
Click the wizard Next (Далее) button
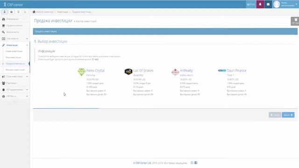tap(288, 115)
